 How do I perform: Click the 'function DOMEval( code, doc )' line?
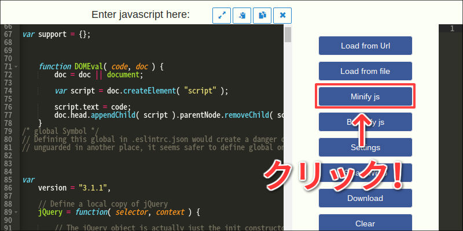click(101, 67)
